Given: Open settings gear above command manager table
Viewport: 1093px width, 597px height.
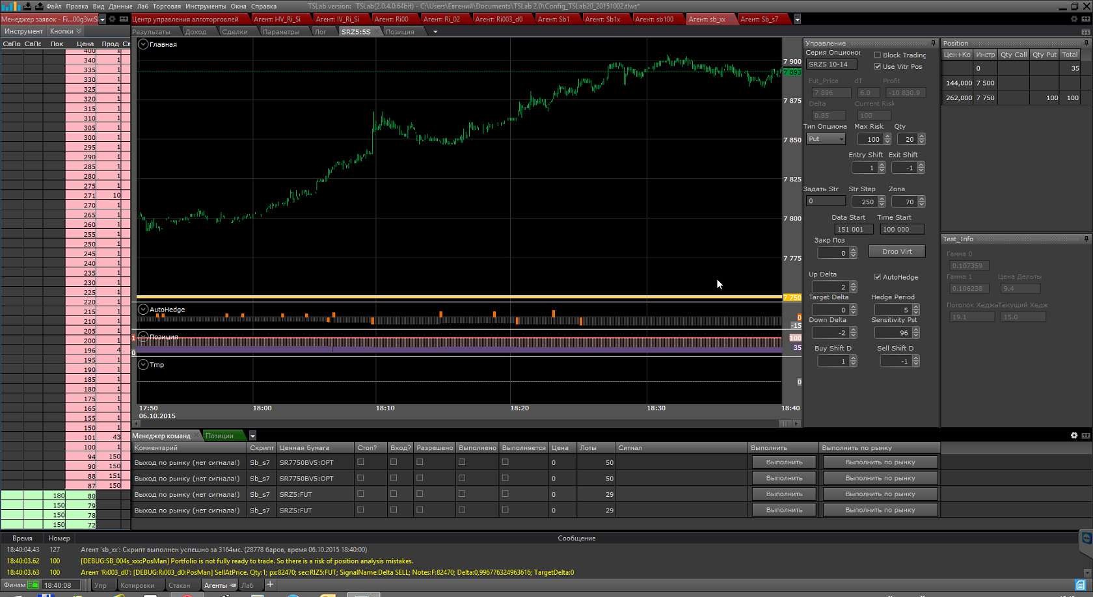Looking at the screenshot, I should coord(1073,436).
